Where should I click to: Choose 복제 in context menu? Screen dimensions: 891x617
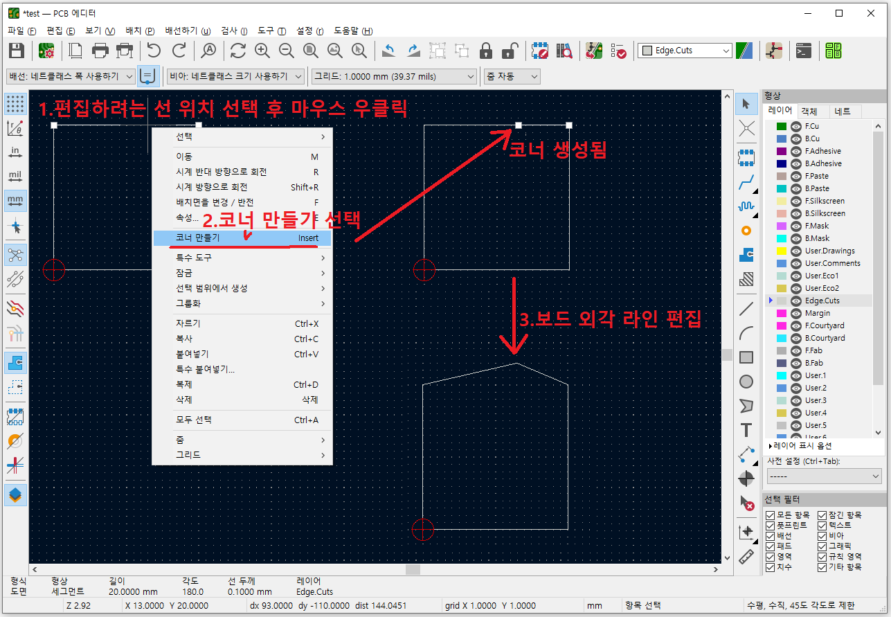tap(242, 384)
